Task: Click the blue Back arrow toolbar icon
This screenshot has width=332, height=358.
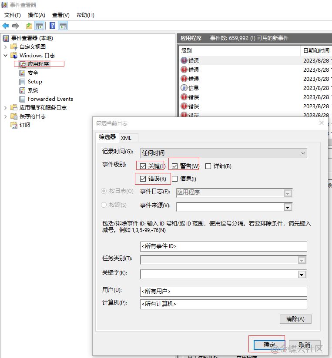Action: coord(6,26)
